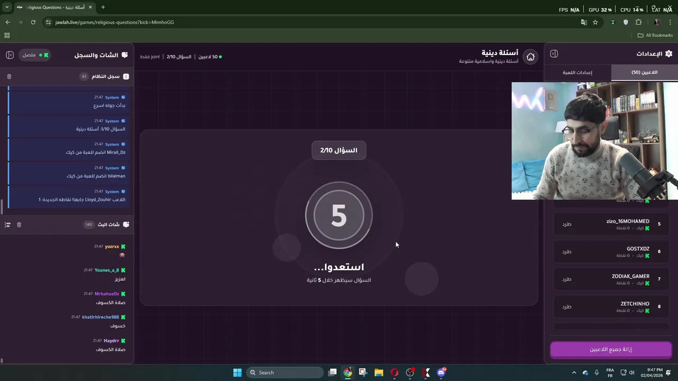Kick player ZODIAK_GAMER with طرد
The image size is (678, 381).
(x=567, y=279)
